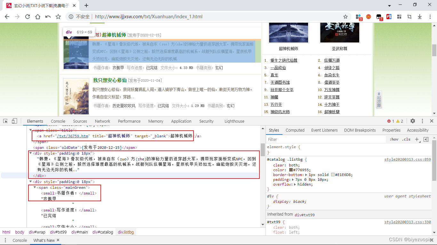The image size is (437, 245).
Task: Open the Computed styles tab
Action: click(x=295, y=130)
